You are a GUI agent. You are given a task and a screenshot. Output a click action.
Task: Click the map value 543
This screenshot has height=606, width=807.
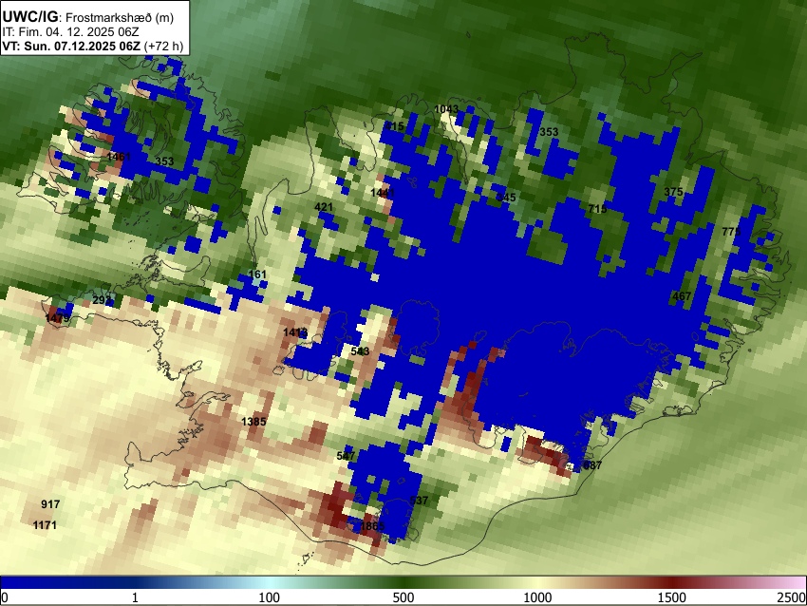[360, 351]
